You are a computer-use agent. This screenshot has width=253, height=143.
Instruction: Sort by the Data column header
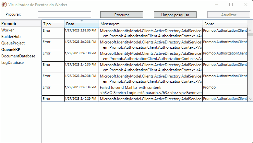tap(82, 24)
